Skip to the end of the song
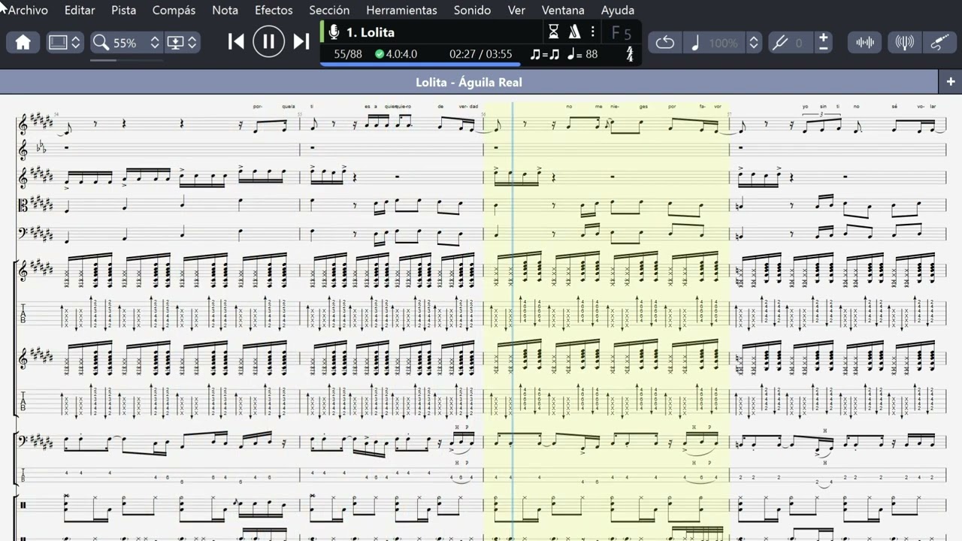This screenshot has width=962, height=541. coord(301,41)
